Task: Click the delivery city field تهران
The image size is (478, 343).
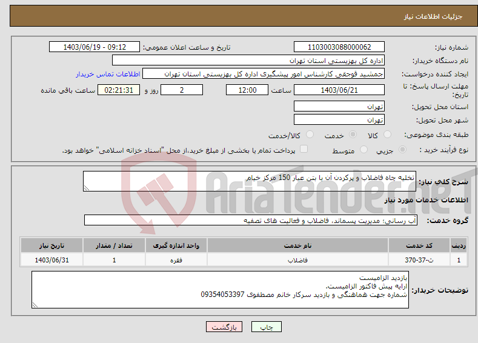Action: click(339, 119)
